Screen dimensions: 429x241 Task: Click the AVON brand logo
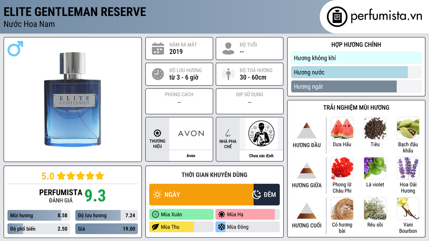tap(191, 133)
